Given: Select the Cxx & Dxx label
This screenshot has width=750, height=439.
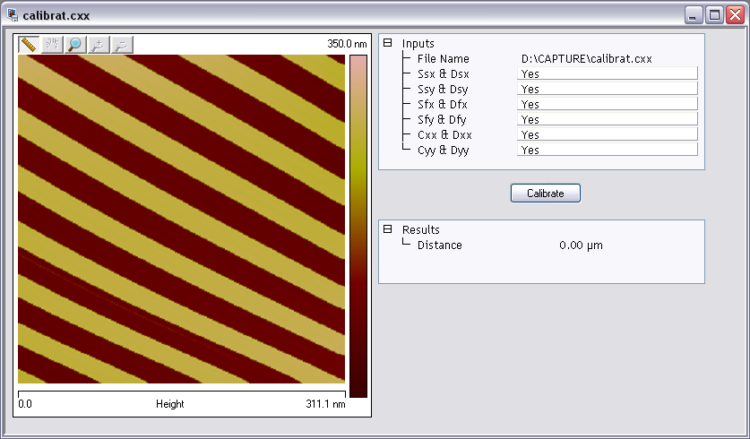Looking at the screenshot, I should [444, 135].
